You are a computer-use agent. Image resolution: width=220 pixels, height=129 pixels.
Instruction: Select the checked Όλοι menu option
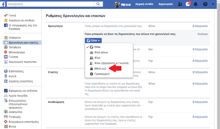(109, 47)
